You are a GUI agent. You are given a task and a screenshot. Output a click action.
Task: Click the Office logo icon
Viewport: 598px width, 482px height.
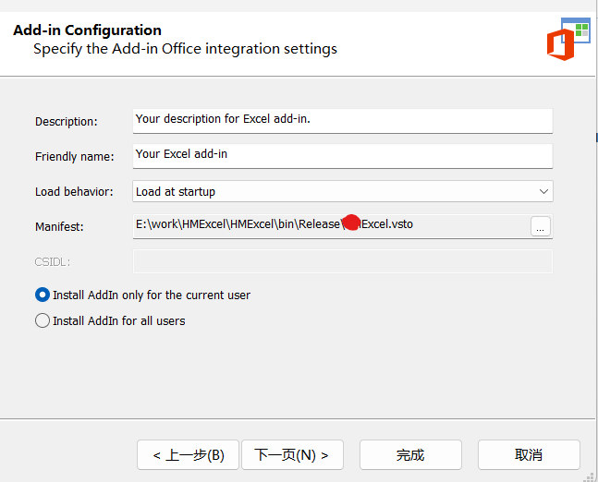pos(565,42)
